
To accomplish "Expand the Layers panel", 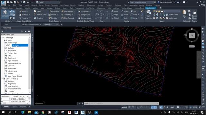I will click(x=163, y=21).
